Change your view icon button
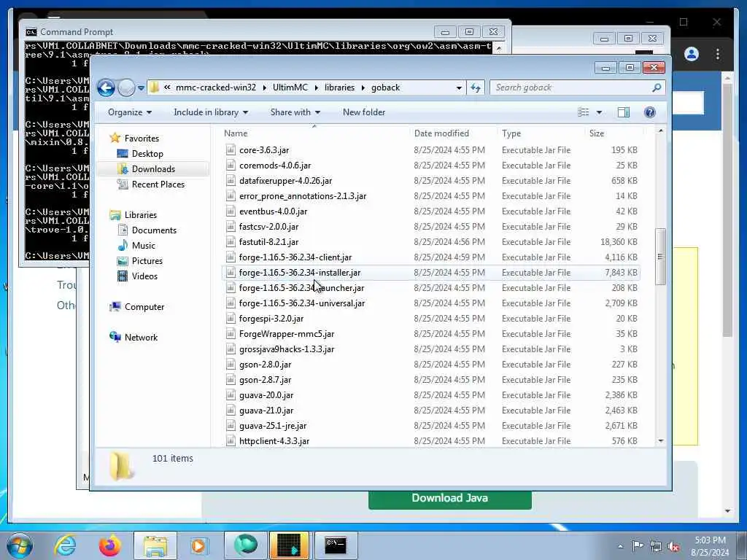This screenshot has width=747, height=560. (583, 112)
